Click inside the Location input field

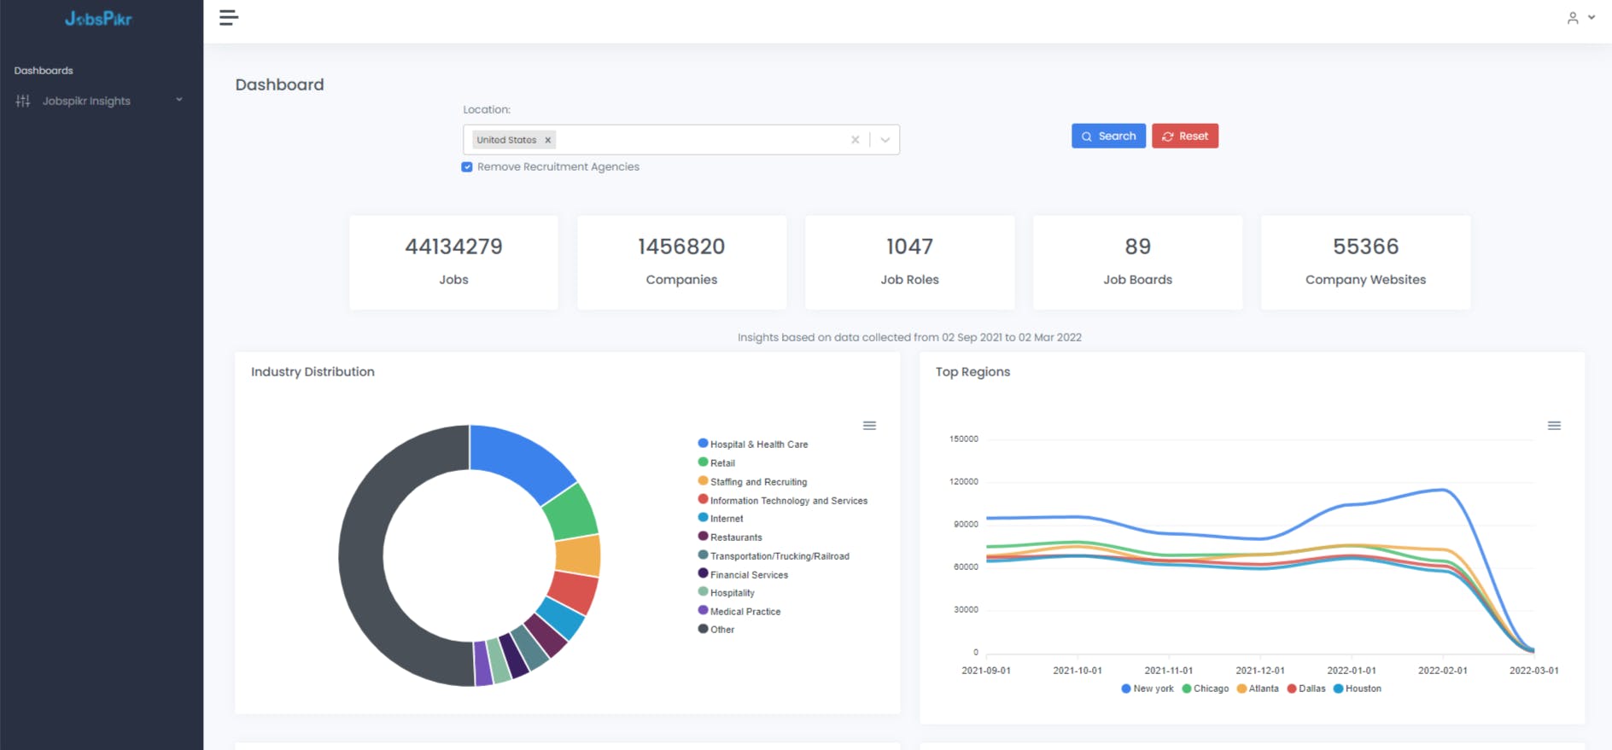point(700,140)
